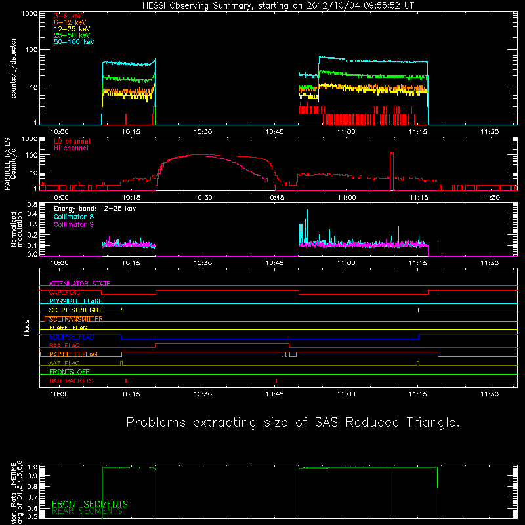This screenshot has width=525, height=525.
Task: Click the ECLIPSE_FLAG label
Action: pos(72,337)
